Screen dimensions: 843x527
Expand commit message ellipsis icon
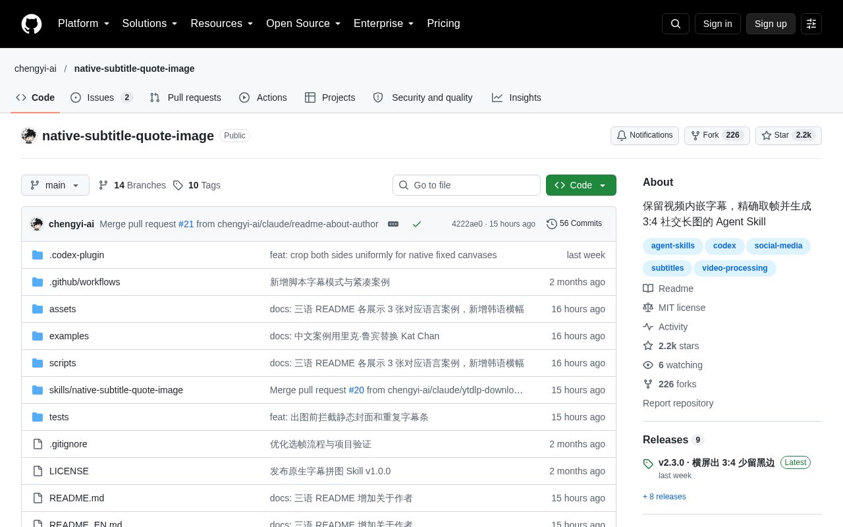point(393,224)
